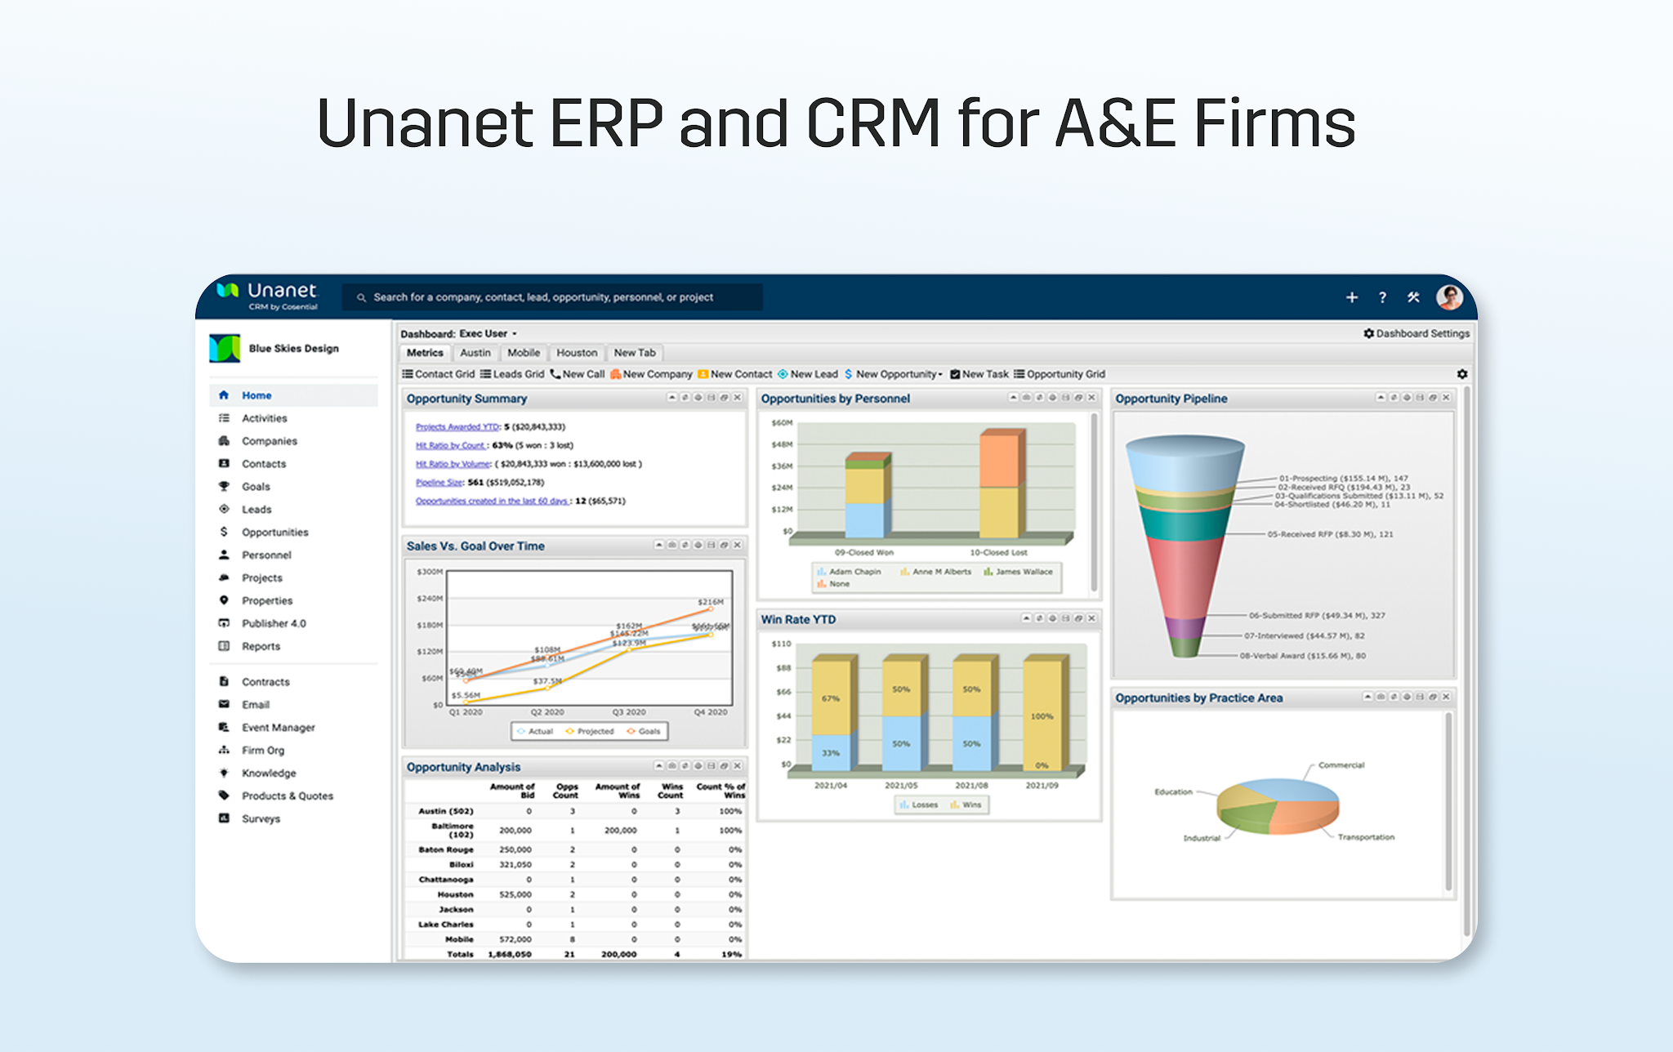
Task: Click Opportunities by Personnel panel scrollbar
Action: click(1094, 502)
